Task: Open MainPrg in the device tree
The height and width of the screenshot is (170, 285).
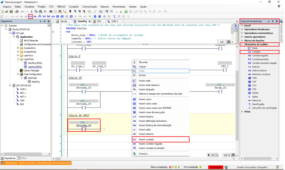Action: point(35,81)
